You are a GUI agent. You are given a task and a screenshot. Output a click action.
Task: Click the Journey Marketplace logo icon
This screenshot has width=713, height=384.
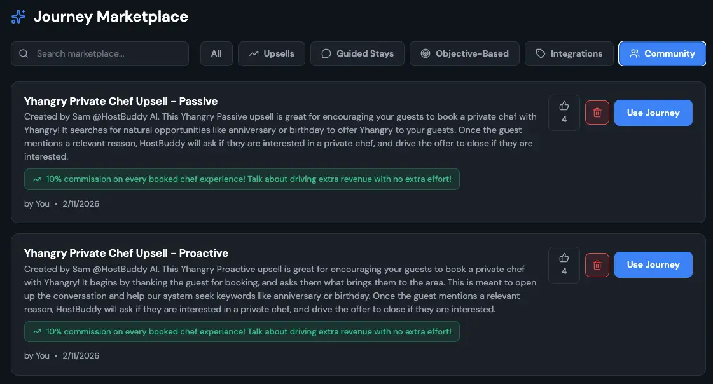pos(18,17)
